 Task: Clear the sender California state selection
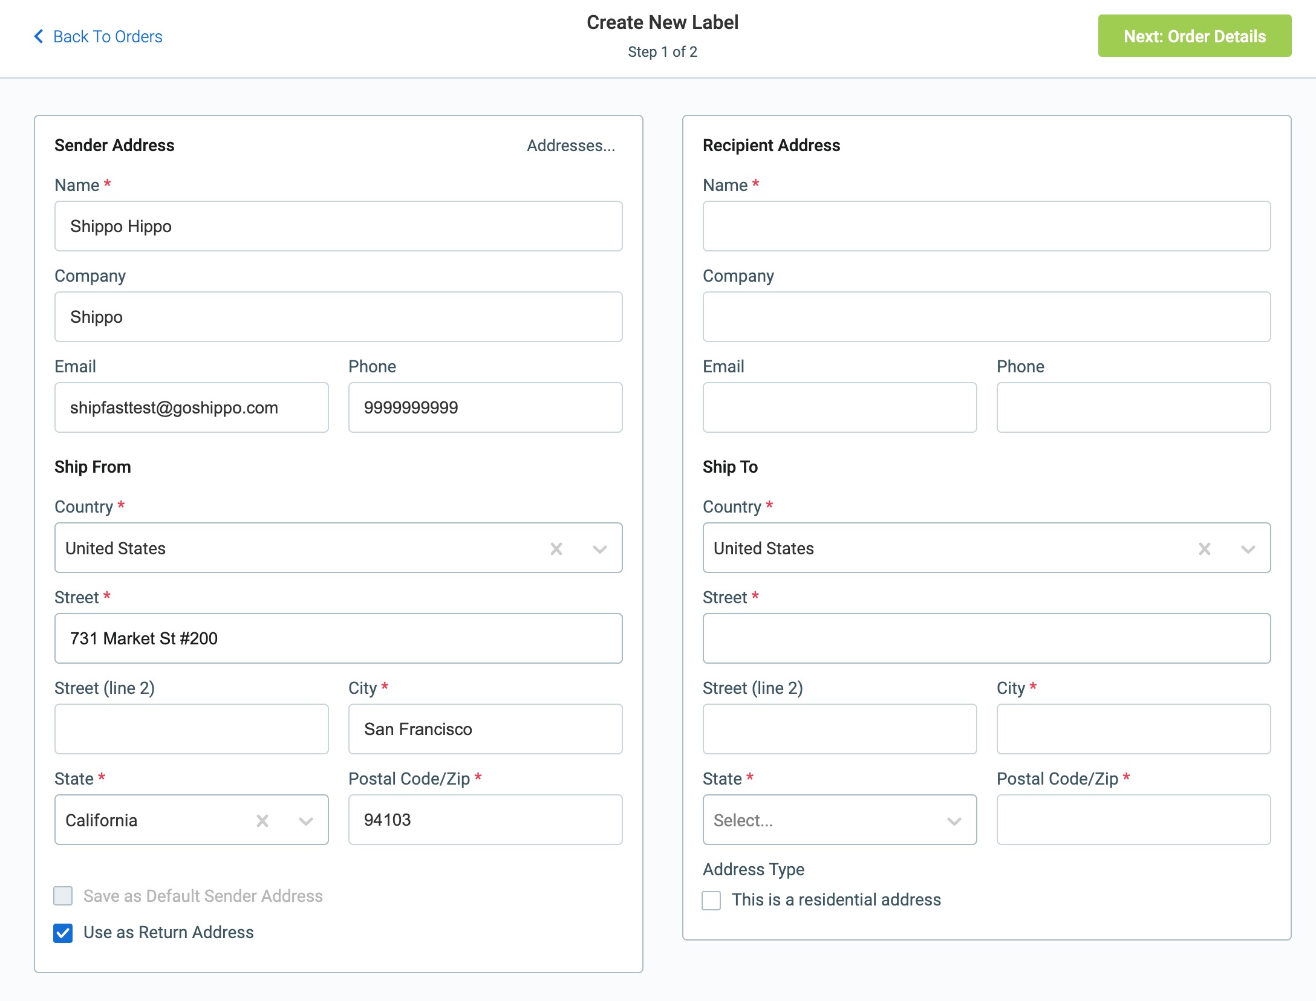262,821
